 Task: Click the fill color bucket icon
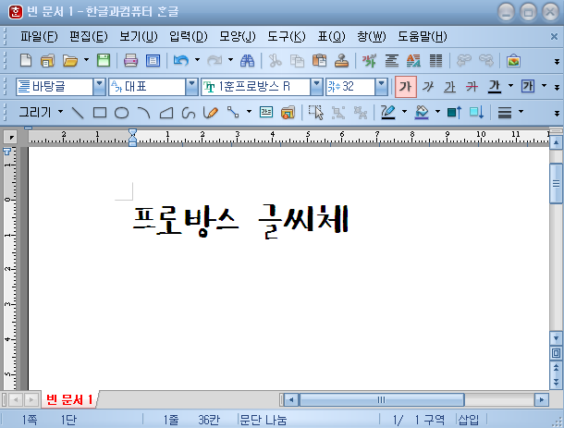point(422,113)
